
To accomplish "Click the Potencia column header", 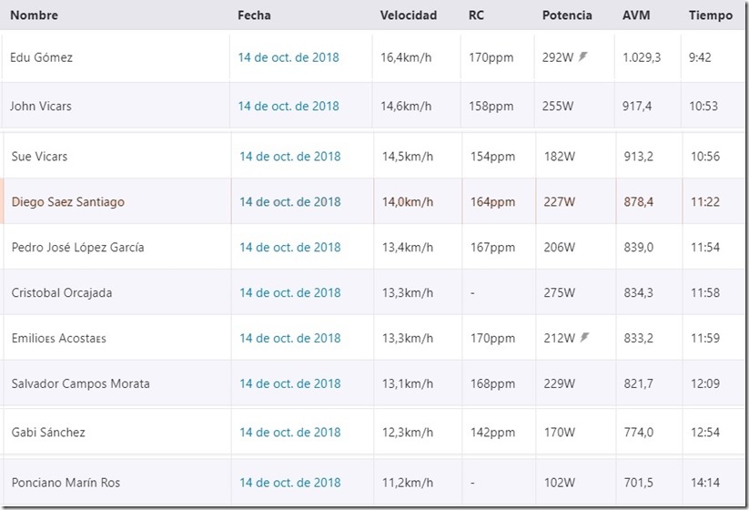I will pos(566,15).
